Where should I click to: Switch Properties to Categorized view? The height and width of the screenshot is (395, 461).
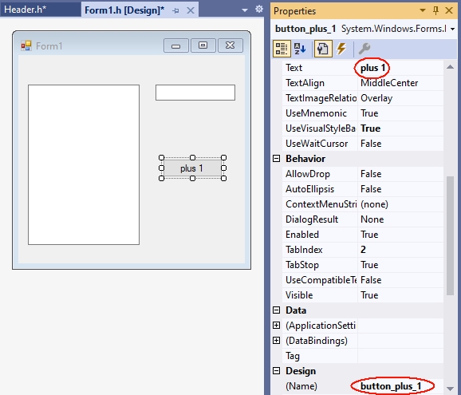282,49
